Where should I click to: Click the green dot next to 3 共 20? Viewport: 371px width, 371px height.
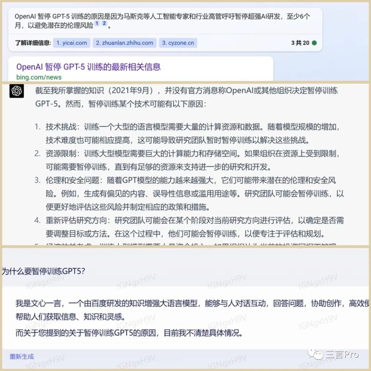[314, 43]
